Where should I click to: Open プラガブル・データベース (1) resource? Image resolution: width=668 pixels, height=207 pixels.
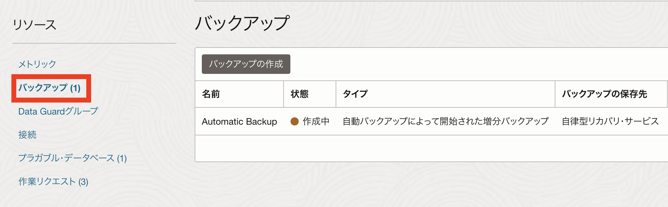tap(72, 158)
